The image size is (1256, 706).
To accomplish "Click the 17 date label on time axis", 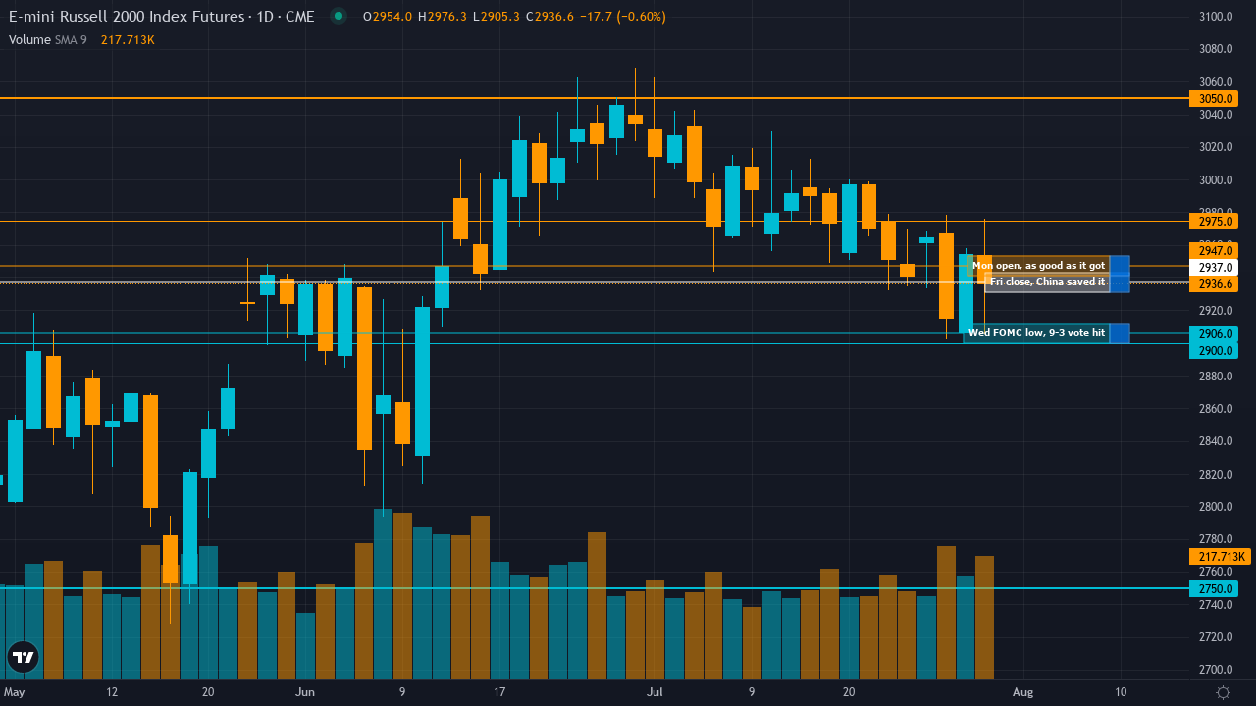I will click(x=499, y=692).
